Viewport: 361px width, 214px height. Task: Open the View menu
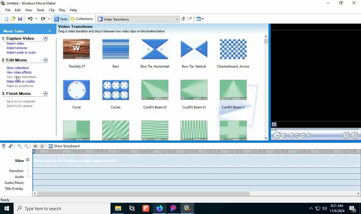point(28,10)
